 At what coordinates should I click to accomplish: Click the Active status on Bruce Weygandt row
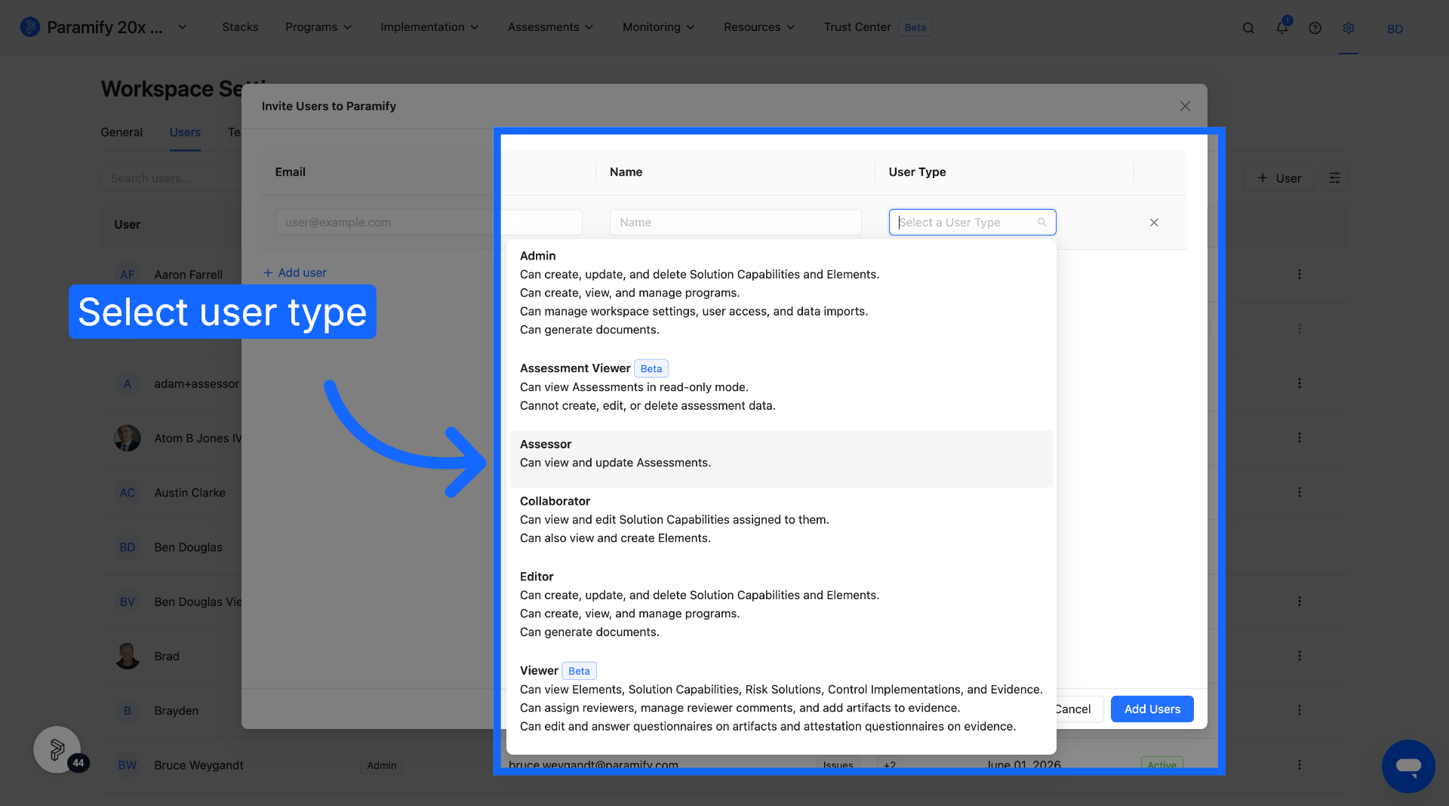(1162, 764)
